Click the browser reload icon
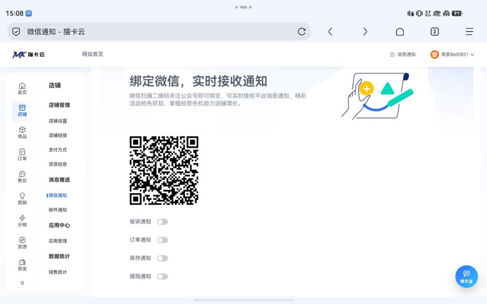 302,31
